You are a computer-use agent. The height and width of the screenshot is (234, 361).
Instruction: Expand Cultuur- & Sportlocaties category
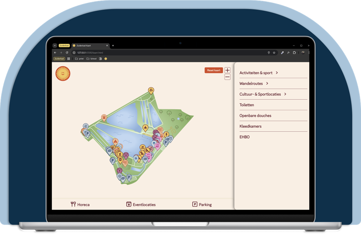(263, 94)
